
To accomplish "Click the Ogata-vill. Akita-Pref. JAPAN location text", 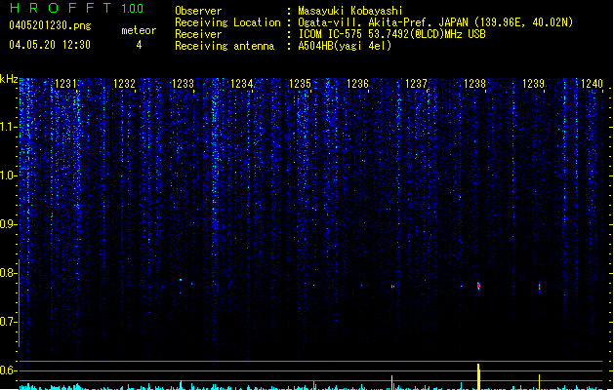I will point(435,22).
